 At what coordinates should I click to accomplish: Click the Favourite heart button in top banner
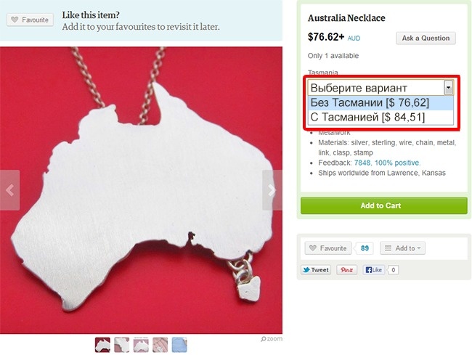(x=30, y=20)
